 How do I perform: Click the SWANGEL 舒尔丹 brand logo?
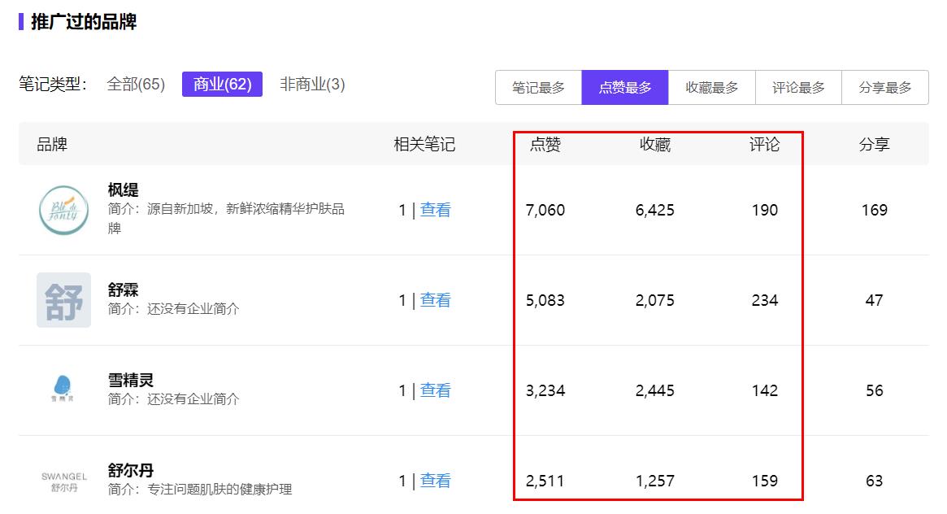click(x=63, y=481)
